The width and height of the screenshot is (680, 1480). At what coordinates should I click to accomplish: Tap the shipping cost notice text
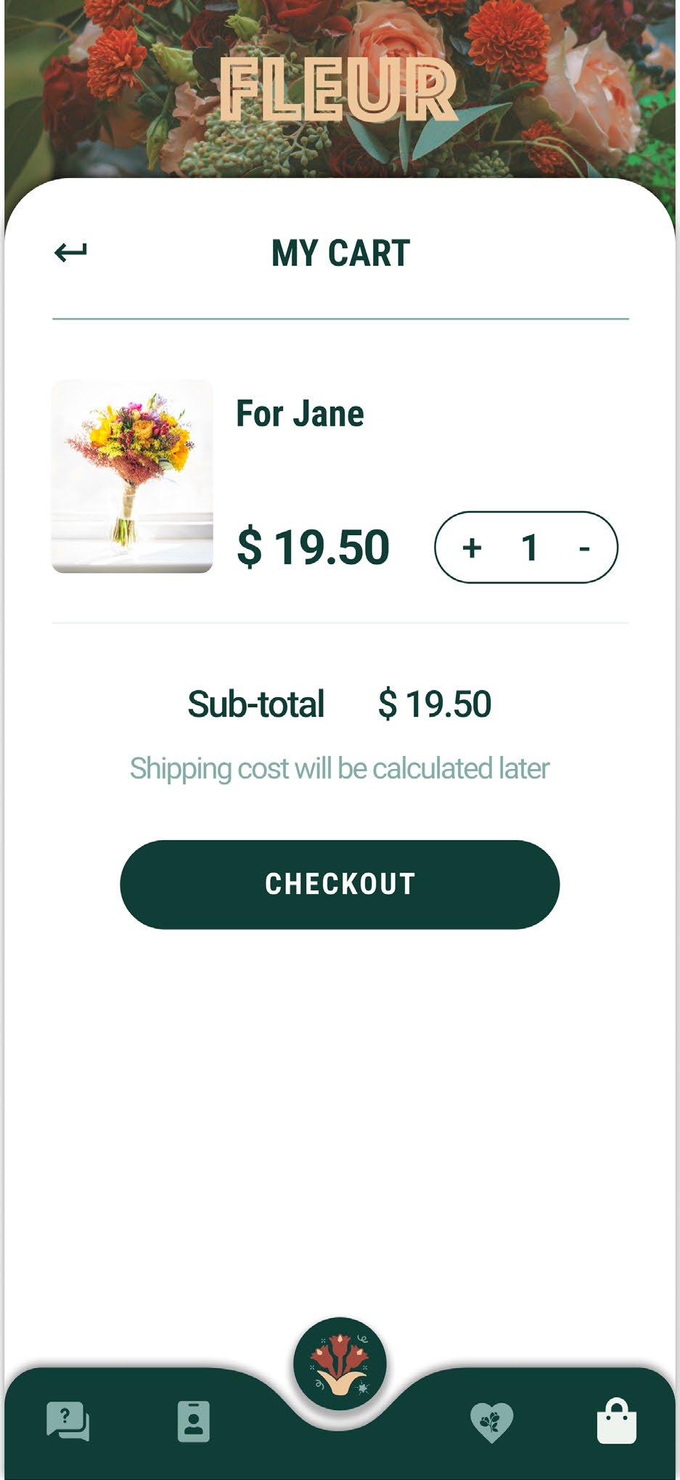click(x=340, y=768)
